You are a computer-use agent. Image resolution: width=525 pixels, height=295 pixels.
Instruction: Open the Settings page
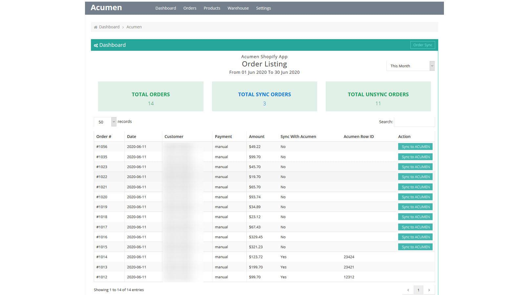pos(263,8)
